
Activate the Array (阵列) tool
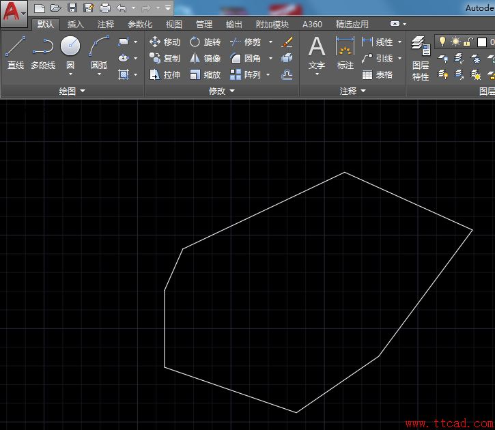pos(245,74)
